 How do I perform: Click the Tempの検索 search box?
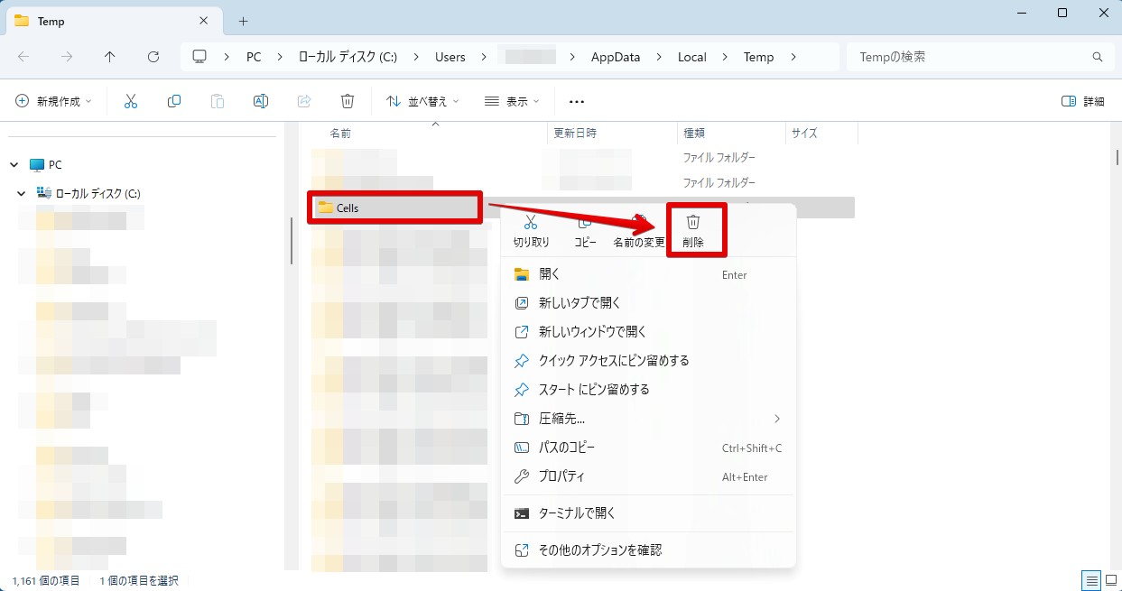pyautogui.click(x=975, y=56)
